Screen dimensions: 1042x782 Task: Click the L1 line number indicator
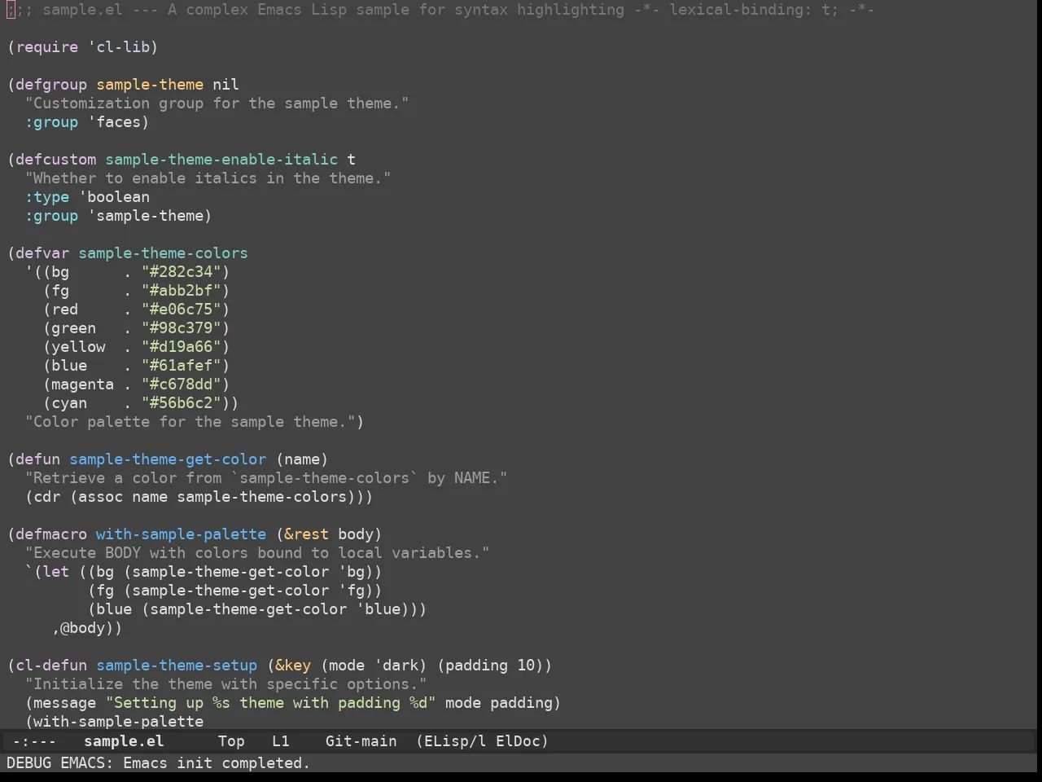tap(281, 741)
